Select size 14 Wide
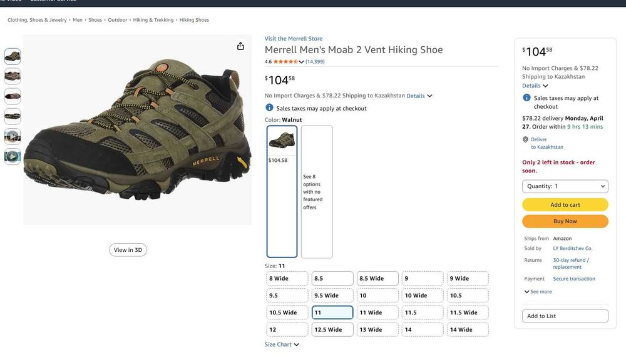Image resolution: width=626 pixels, height=360 pixels. click(x=468, y=330)
